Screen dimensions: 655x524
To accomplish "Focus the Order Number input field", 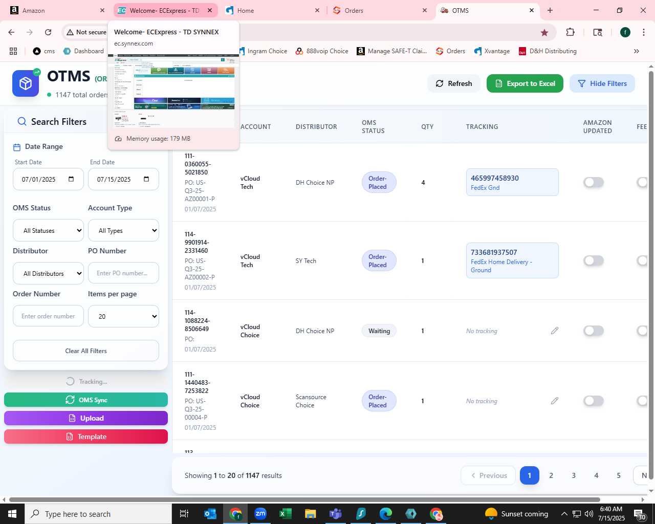I will pyautogui.click(x=48, y=316).
